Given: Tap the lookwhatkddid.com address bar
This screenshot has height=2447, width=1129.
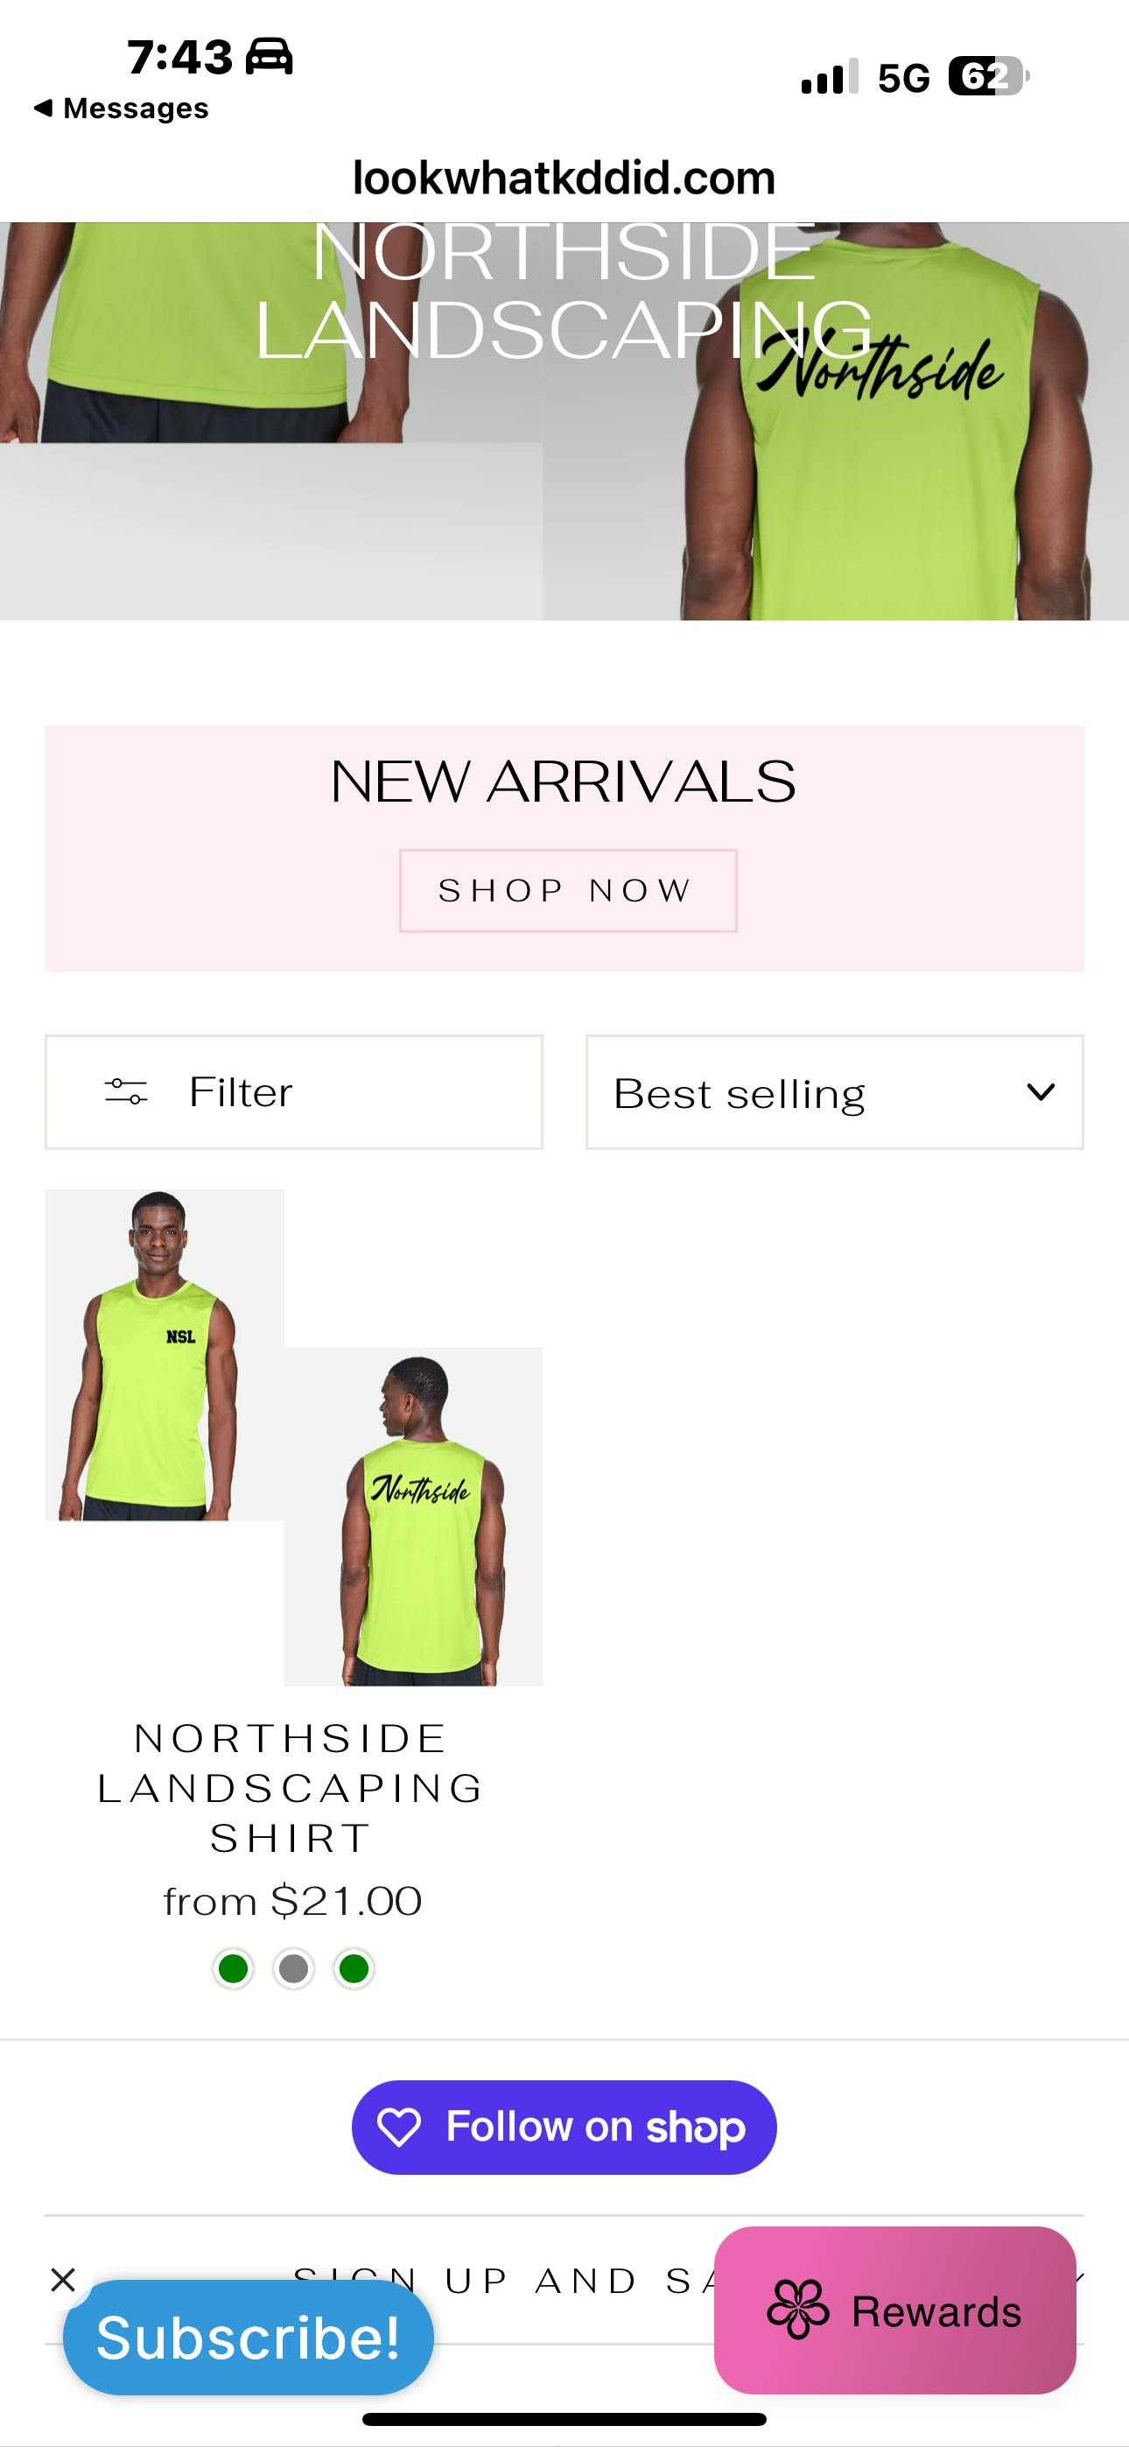Looking at the screenshot, I should [x=564, y=178].
